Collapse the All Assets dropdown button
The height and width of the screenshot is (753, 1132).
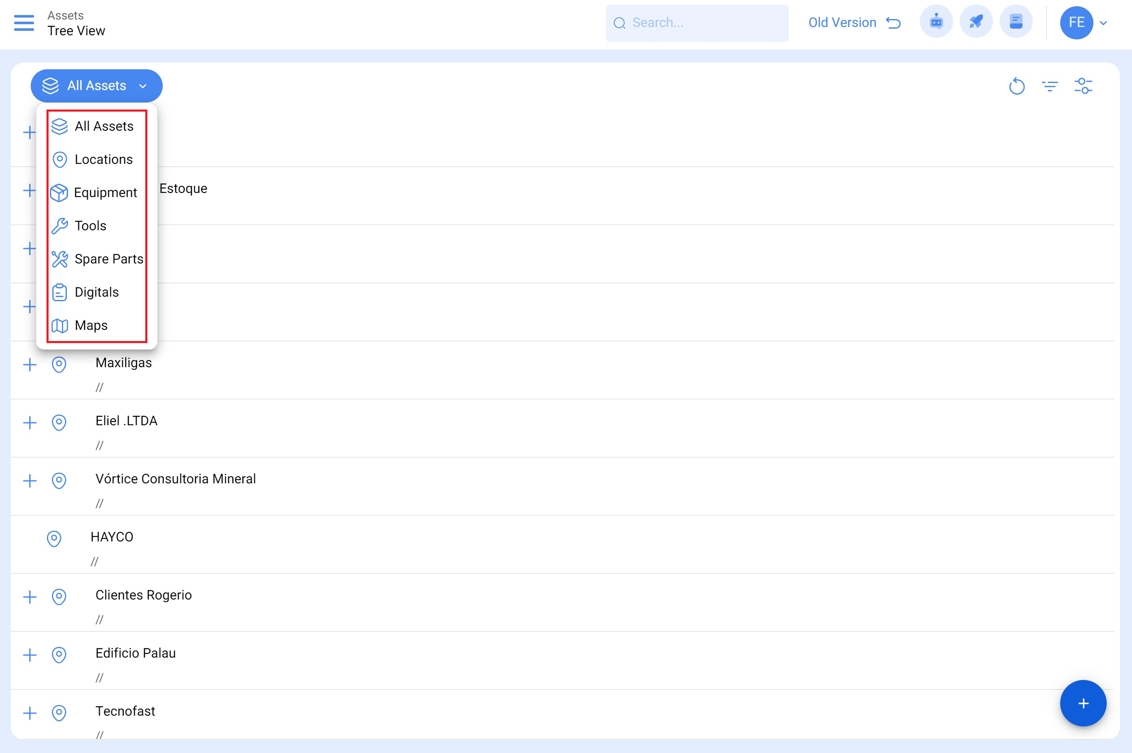[97, 86]
